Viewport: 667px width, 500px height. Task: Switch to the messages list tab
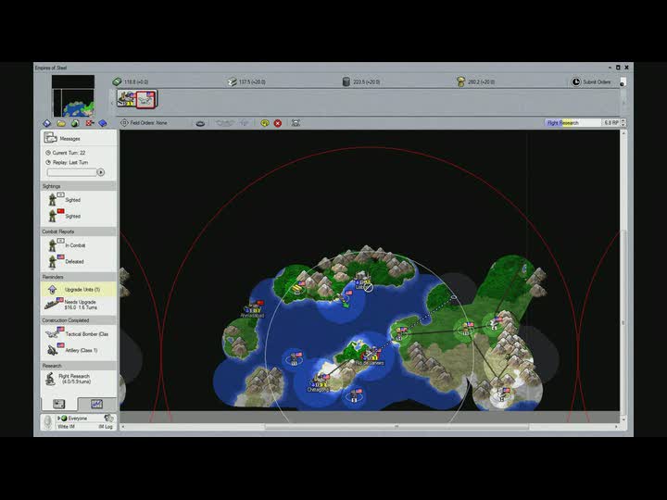[58, 404]
